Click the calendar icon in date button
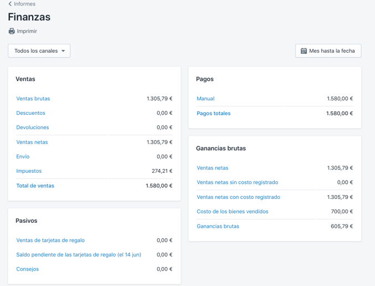 [x=304, y=51]
